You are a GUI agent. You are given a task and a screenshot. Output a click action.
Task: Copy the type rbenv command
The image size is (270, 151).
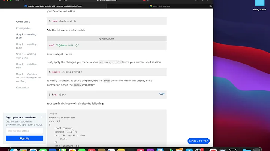(162, 94)
